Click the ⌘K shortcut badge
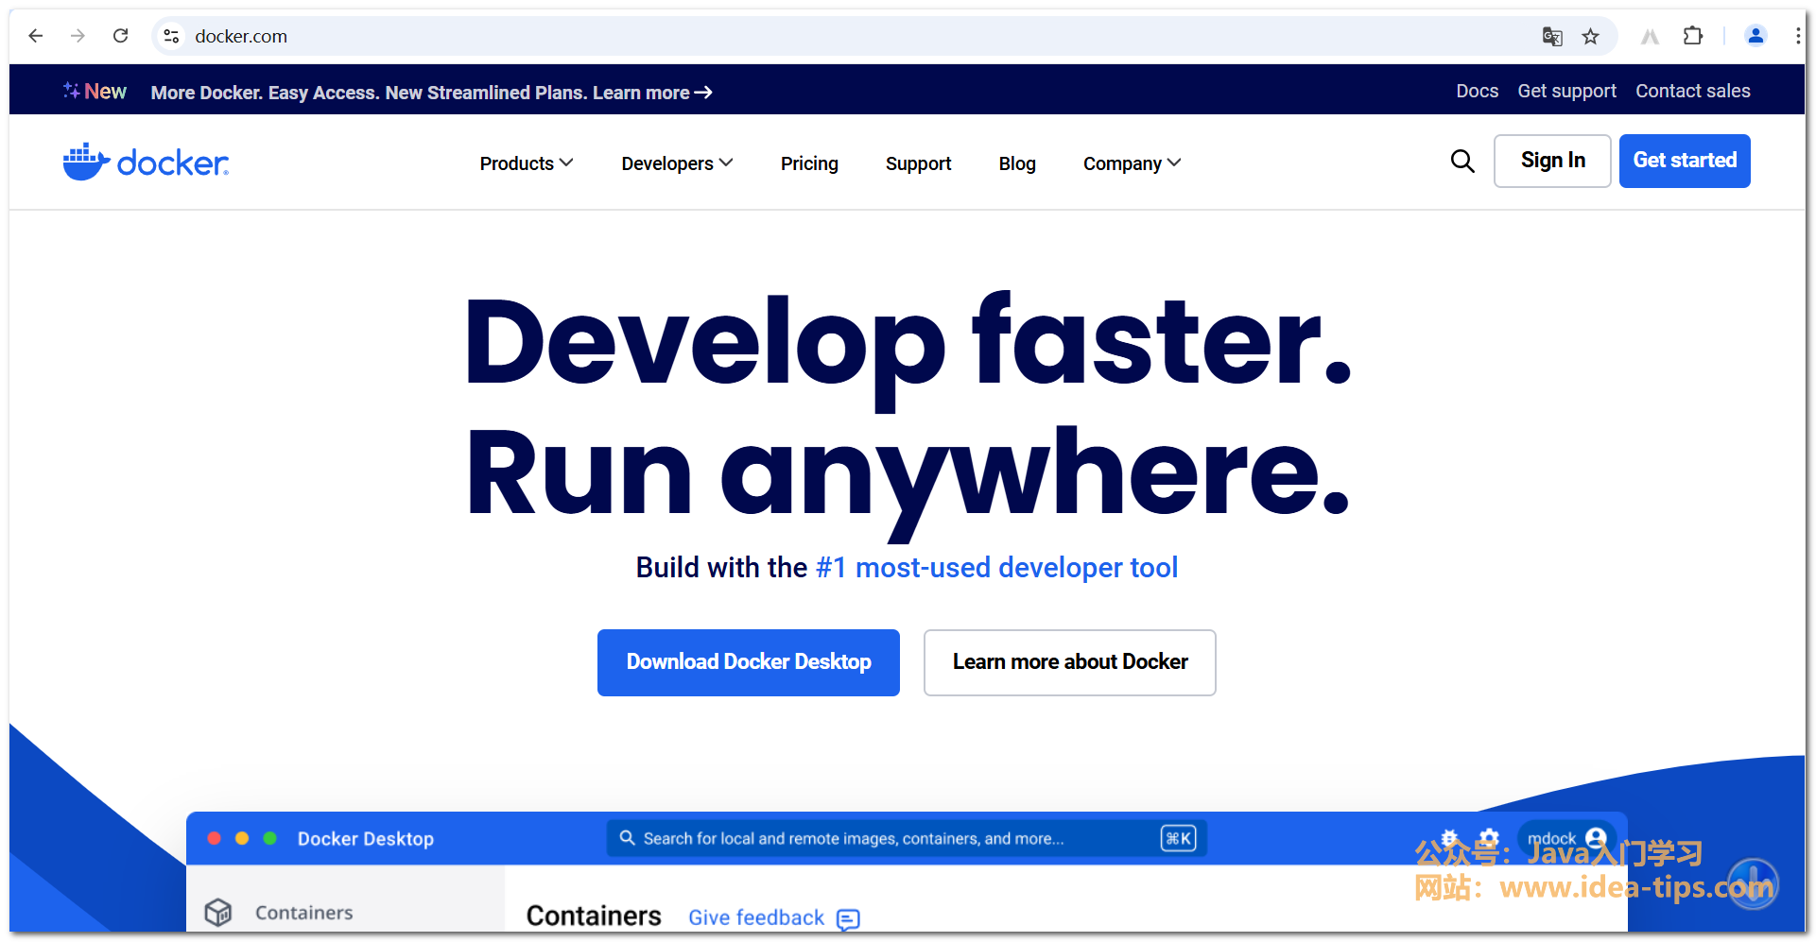Viewport: 1816px width, 942px height. pos(1179,838)
